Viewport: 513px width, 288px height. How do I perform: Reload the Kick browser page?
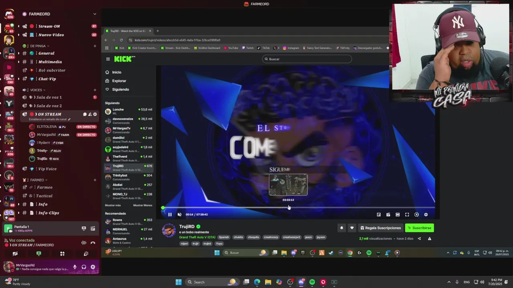click(x=121, y=40)
